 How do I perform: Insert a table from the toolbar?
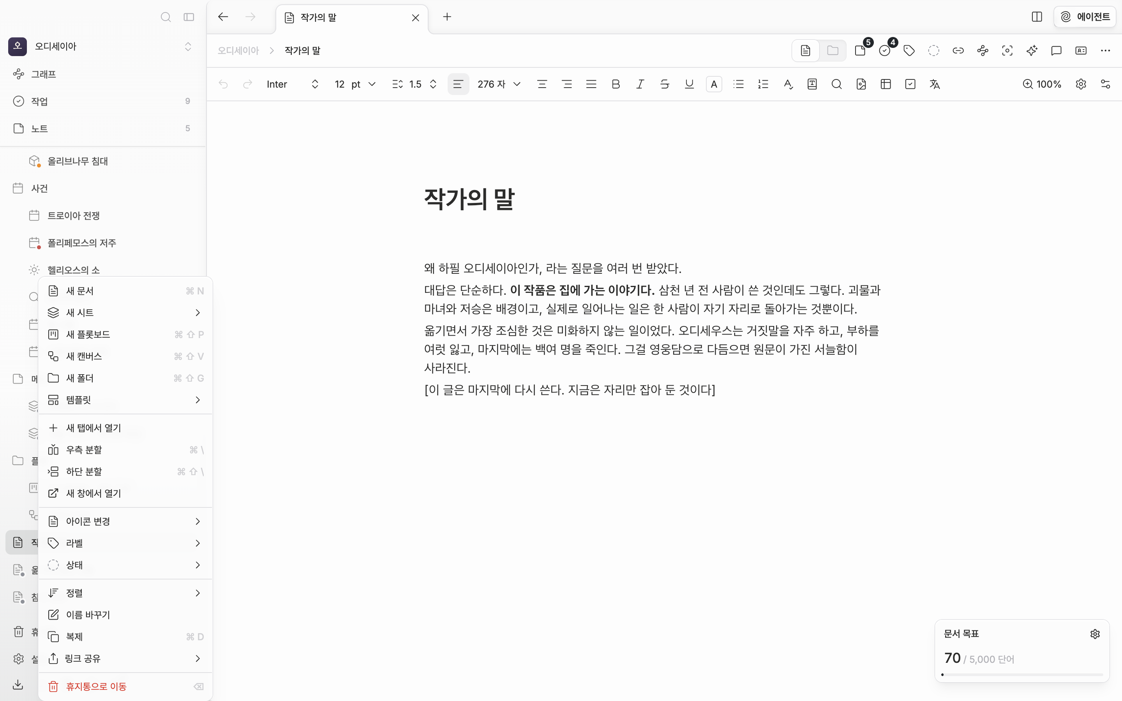coord(886,84)
